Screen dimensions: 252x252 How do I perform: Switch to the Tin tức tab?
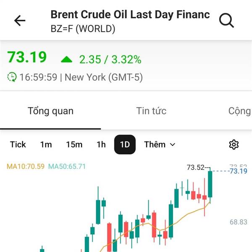151,111
